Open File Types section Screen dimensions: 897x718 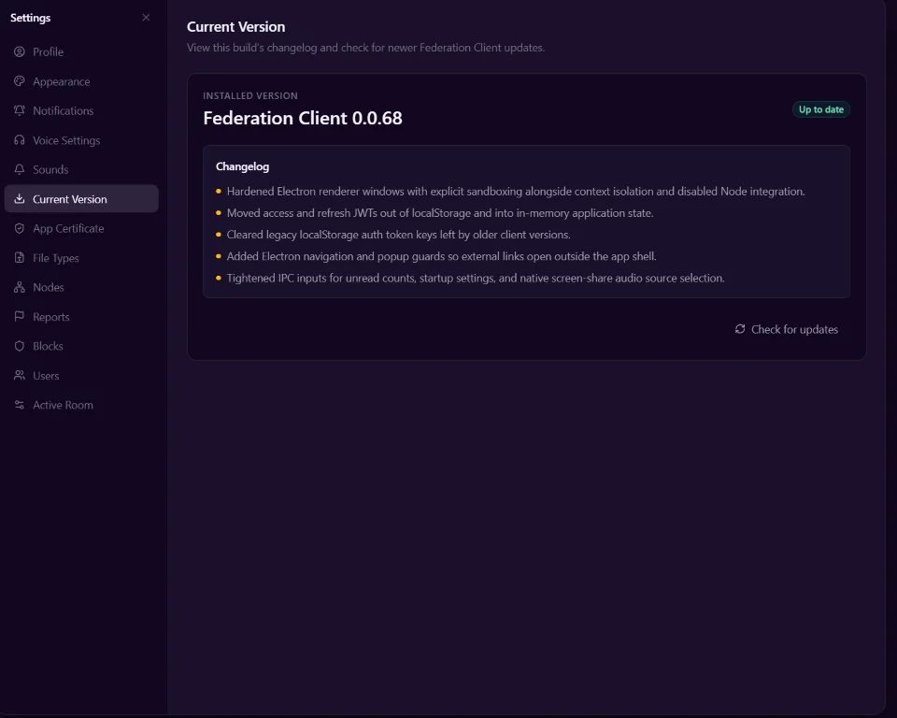pos(81,258)
